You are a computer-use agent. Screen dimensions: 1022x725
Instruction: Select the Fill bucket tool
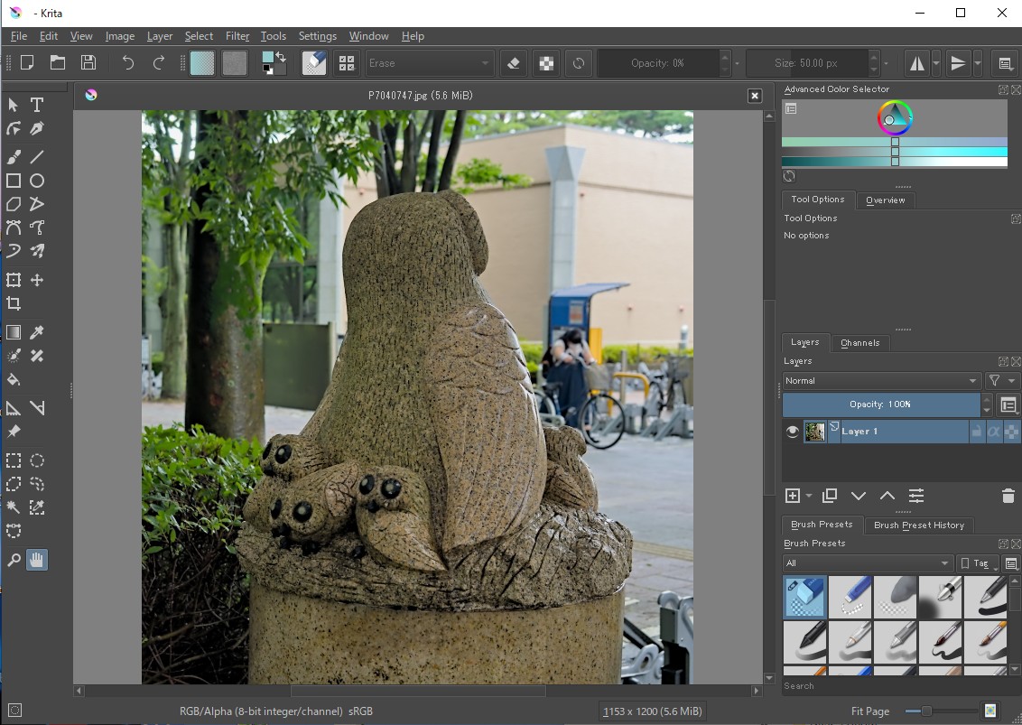tap(14, 379)
